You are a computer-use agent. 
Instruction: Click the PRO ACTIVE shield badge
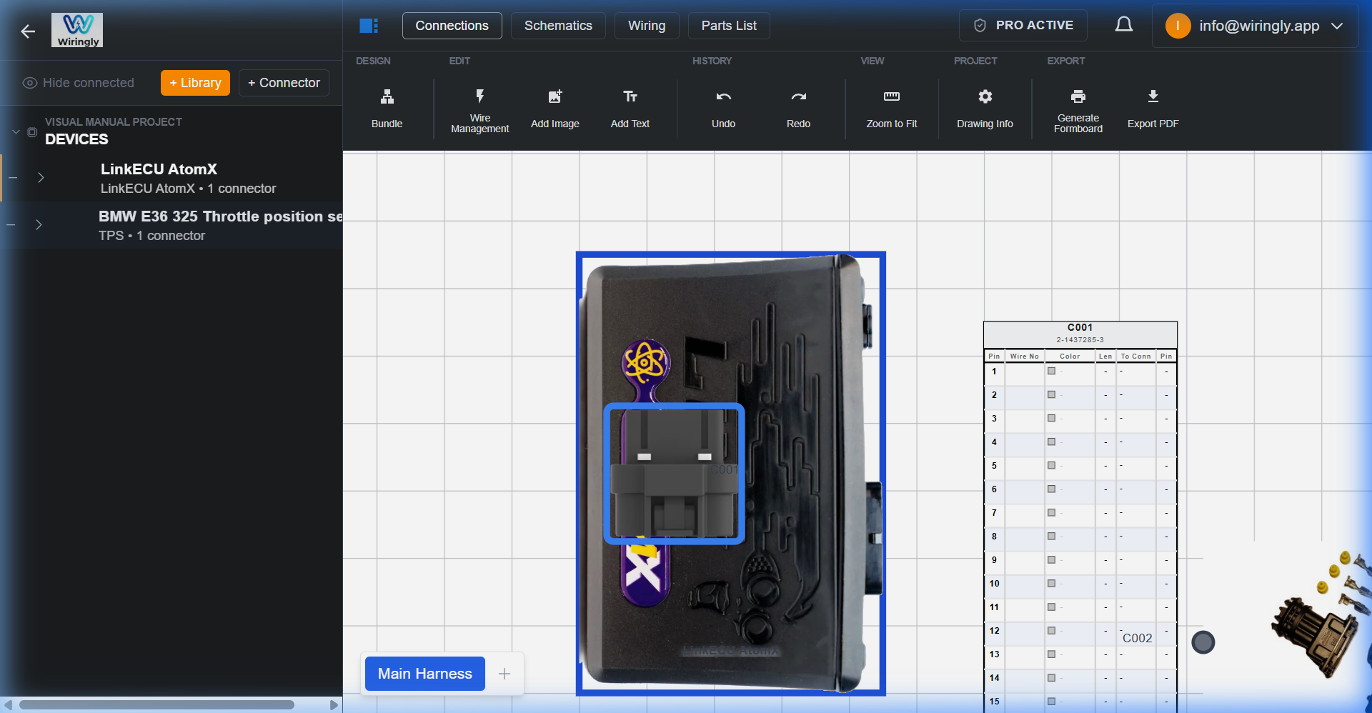tap(1023, 26)
